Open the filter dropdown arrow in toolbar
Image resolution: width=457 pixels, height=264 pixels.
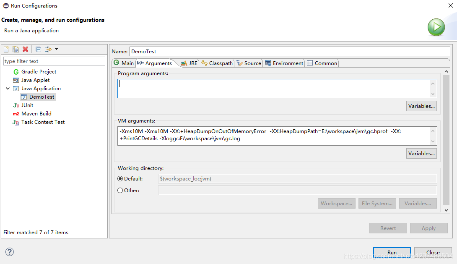point(57,49)
